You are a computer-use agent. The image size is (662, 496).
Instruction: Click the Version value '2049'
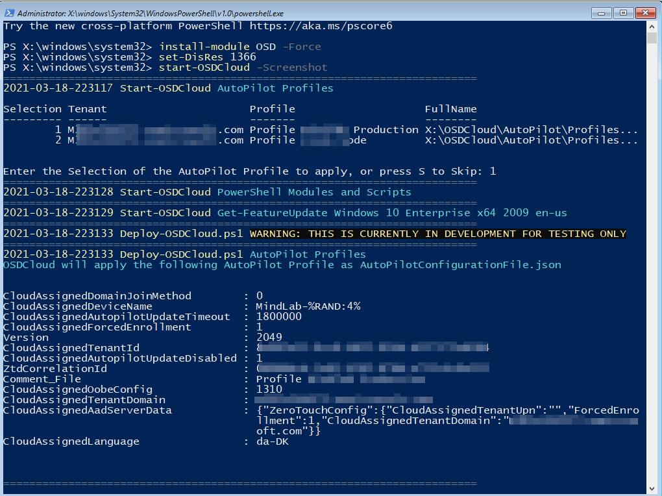click(x=269, y=337)
